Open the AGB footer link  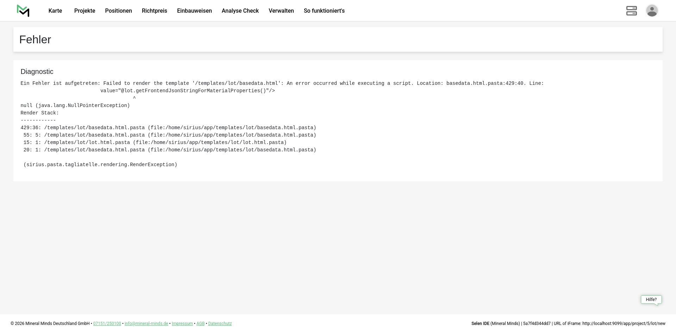200,324
